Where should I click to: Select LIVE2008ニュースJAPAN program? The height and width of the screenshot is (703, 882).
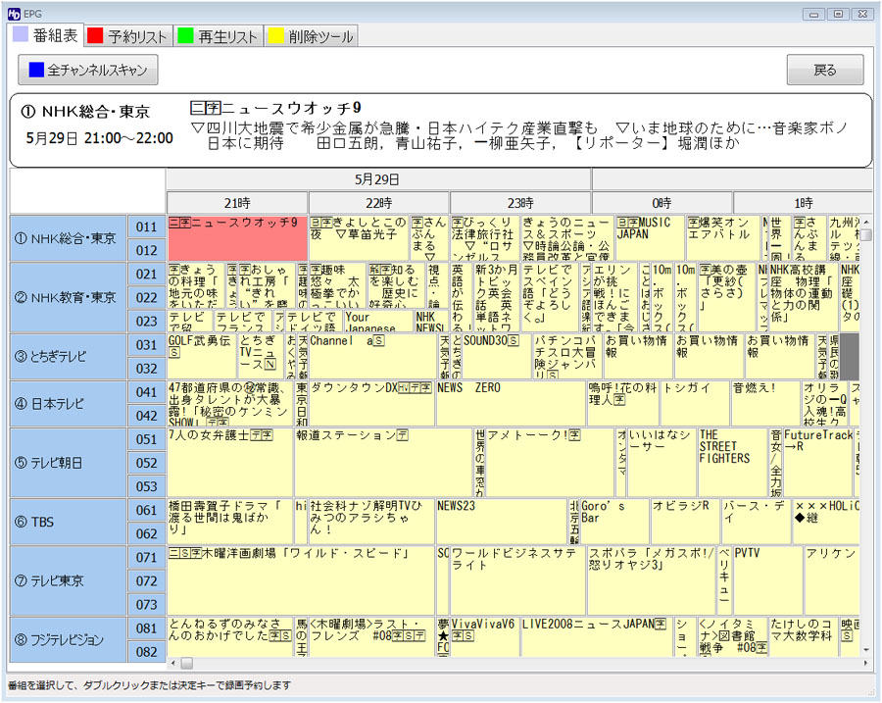tap(596, 636)
